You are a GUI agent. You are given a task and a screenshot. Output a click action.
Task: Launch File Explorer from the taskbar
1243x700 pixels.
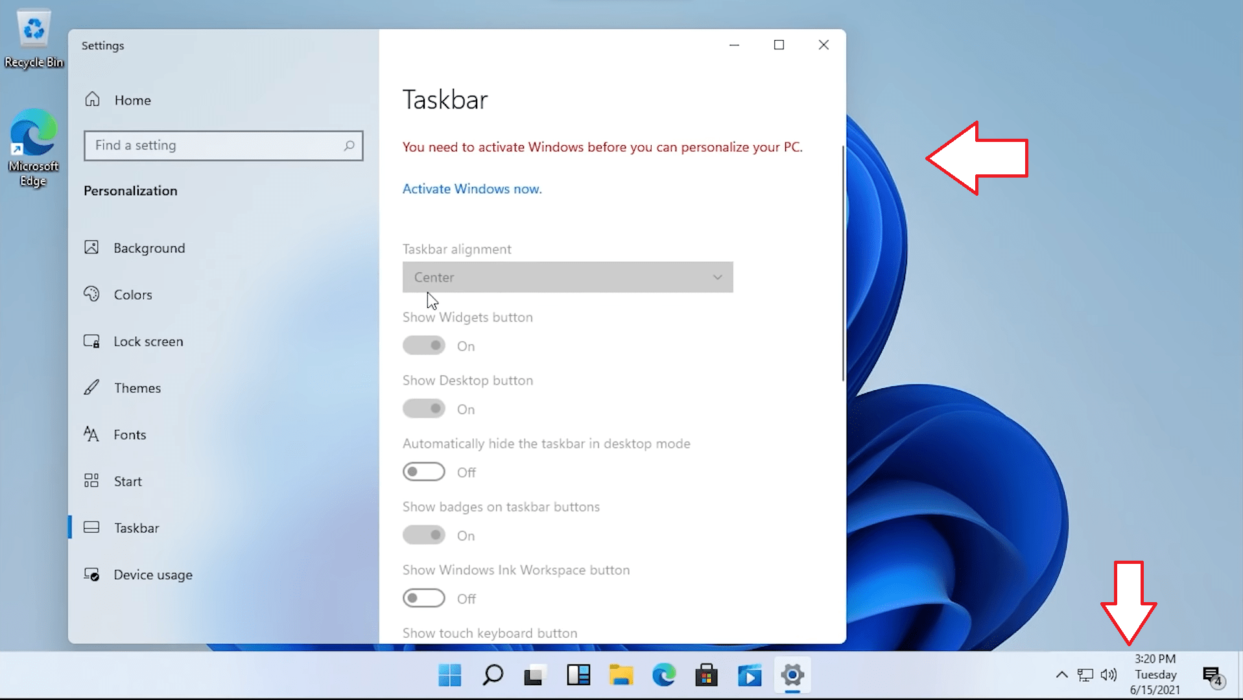[x=621, y=675]
